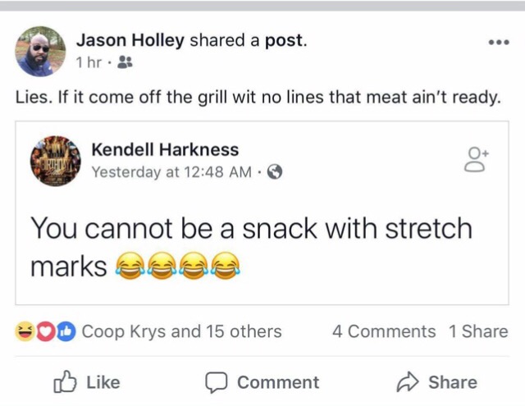Click the "Yesterday at 12:48 AM" timestamp

click(x=171, y=172)
